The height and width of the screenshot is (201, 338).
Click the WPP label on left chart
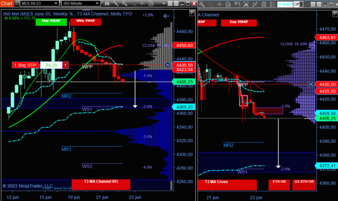[87, 67]
